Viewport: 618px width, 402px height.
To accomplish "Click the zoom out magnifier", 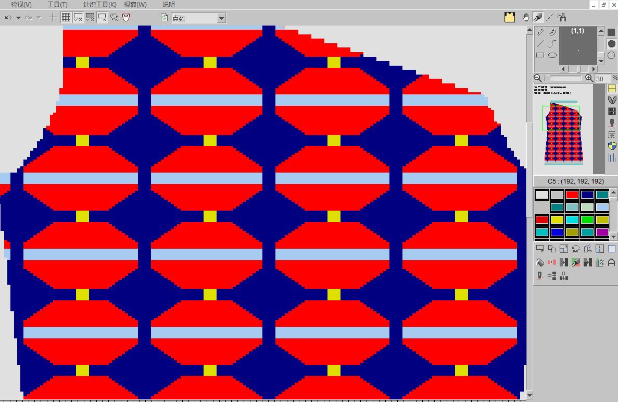I will [538, 78].
